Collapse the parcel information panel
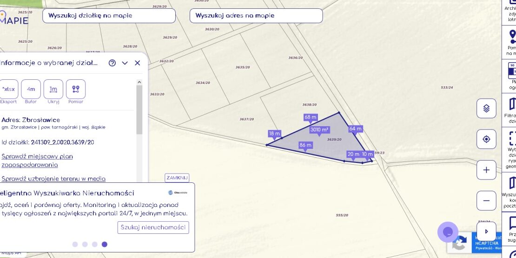516x258 pixels. coord(125,63)
